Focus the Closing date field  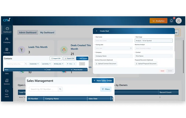[x=114, y=48]
